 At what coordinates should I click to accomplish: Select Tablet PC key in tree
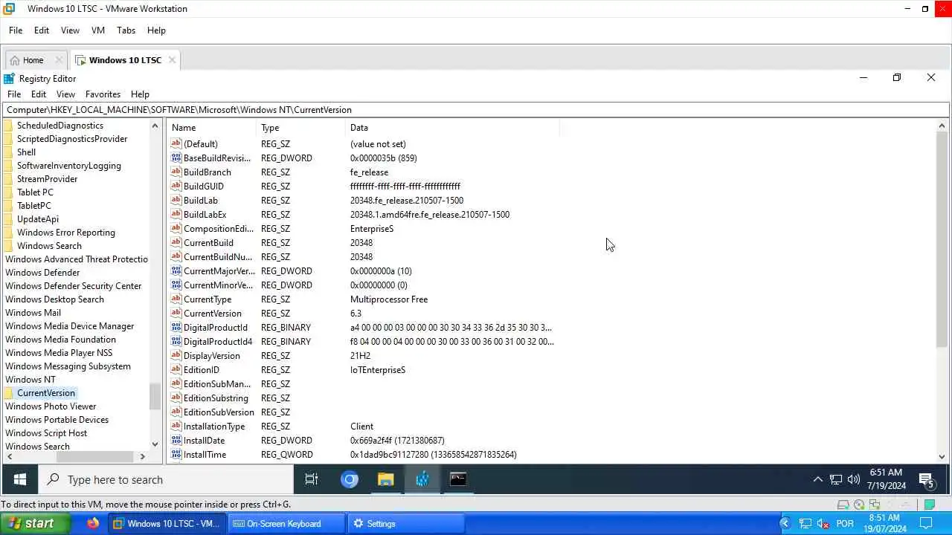(35, 192)
